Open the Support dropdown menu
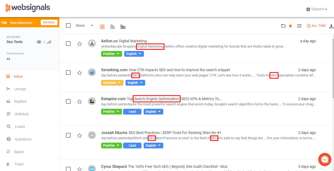This screenshot has height=171, width=334. click(x=317, y=9)
